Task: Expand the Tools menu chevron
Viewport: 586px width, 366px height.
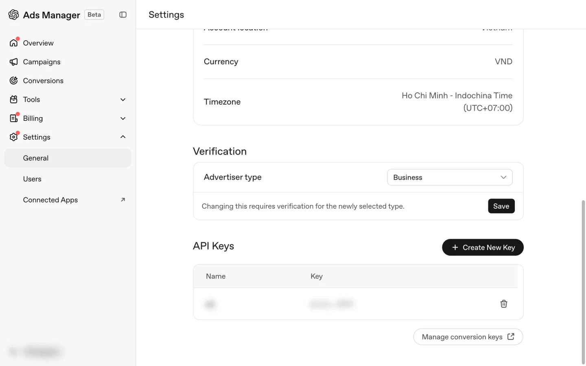Action: [x=123, y=100]
